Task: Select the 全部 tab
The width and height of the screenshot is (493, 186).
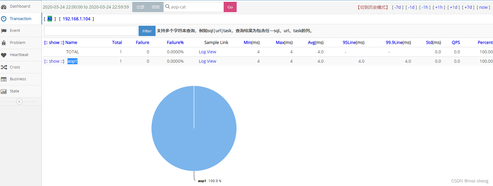Action: pyautogui.click(x=140, y=7)
